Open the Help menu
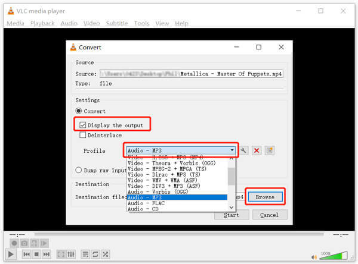Viewport: 358px width, 264px height. [x=182, y=23]
